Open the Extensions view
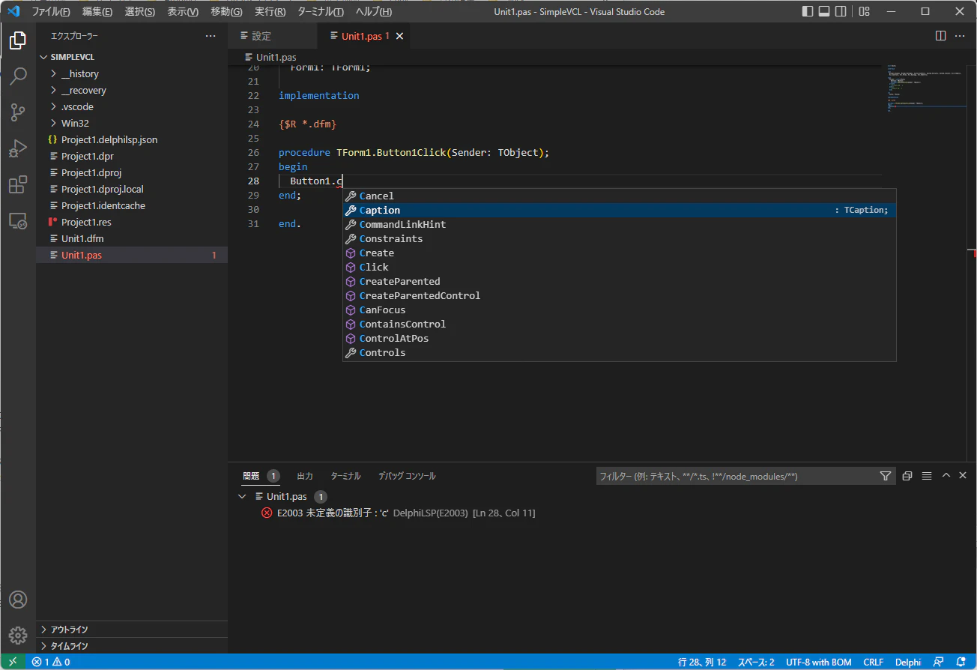977x670 pixels. click(18, 184)
